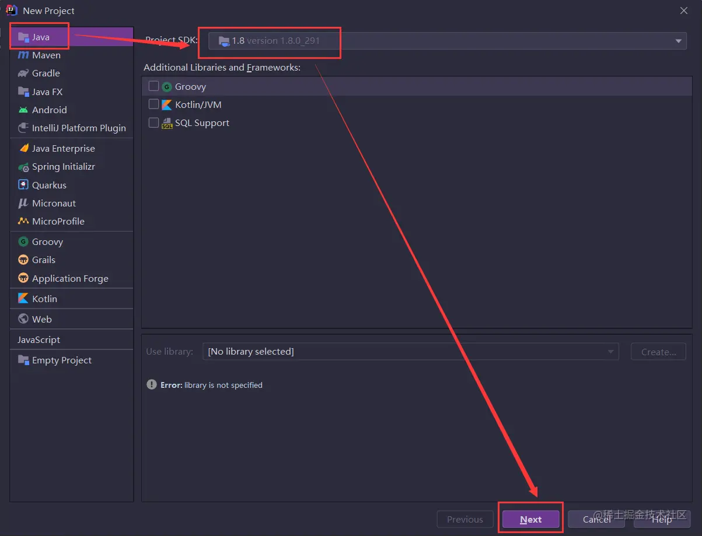Click the Quarkus icon
The height and width of the screenshot is (536, 702).
pos(23,185)
